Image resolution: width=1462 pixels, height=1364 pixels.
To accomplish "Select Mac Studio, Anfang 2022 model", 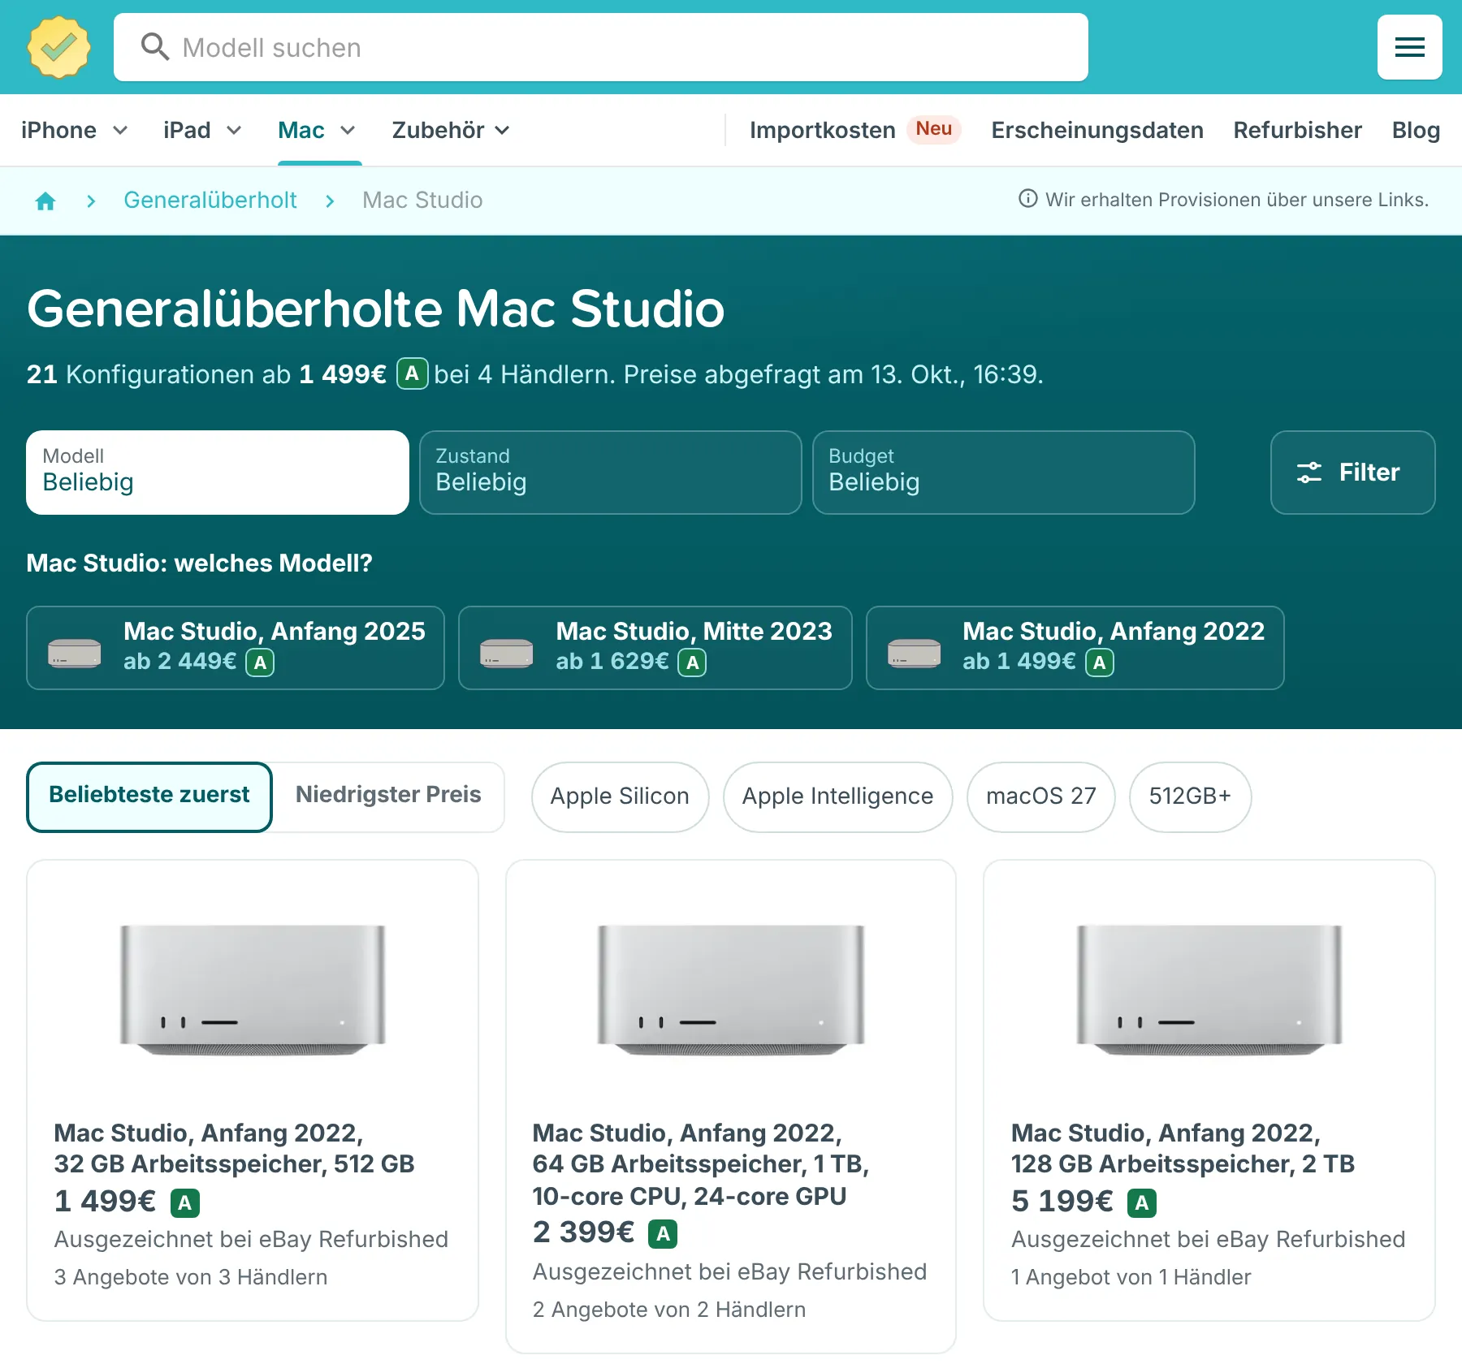I will click(1075, 648).
